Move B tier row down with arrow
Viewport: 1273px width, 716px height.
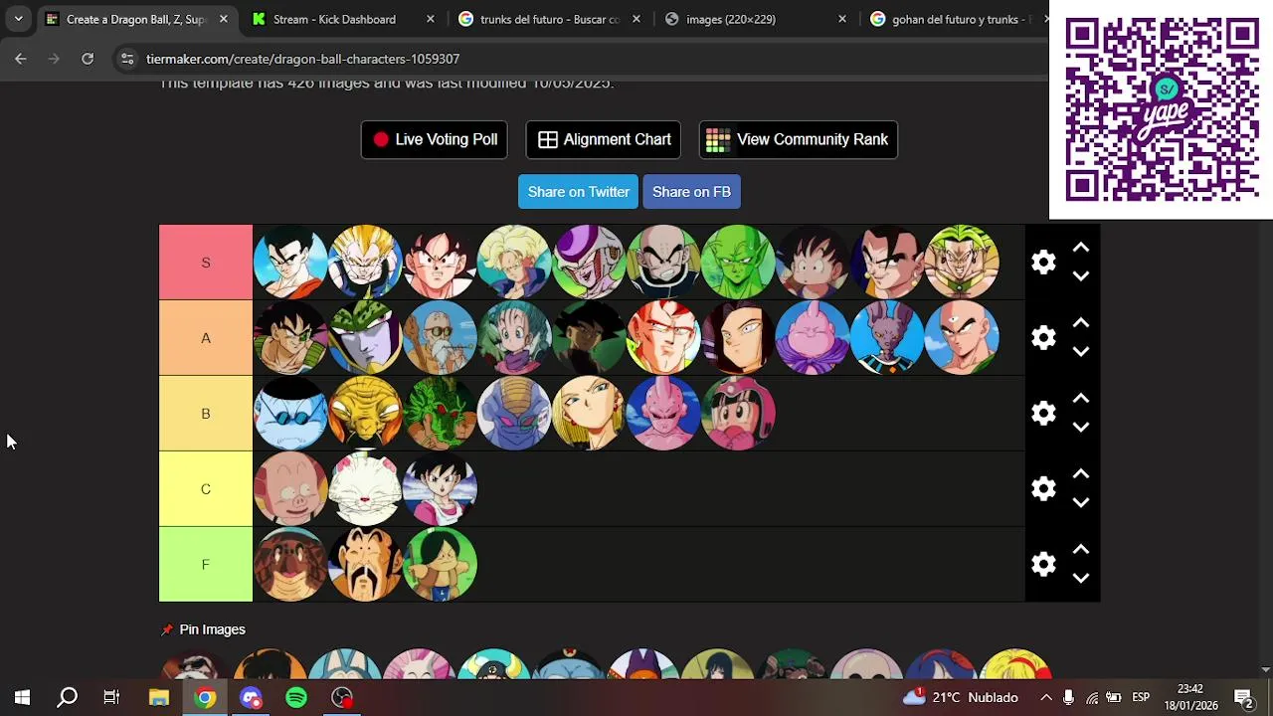tap(1081, 428)
